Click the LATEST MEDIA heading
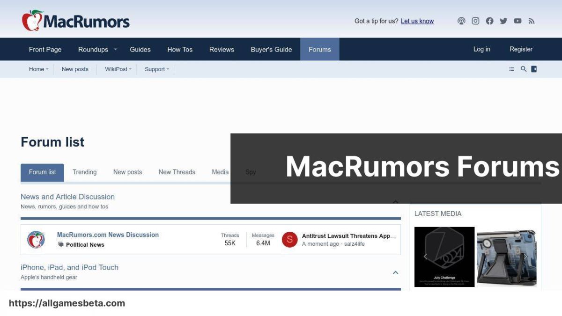562x316 pixels. coord(438,213)
